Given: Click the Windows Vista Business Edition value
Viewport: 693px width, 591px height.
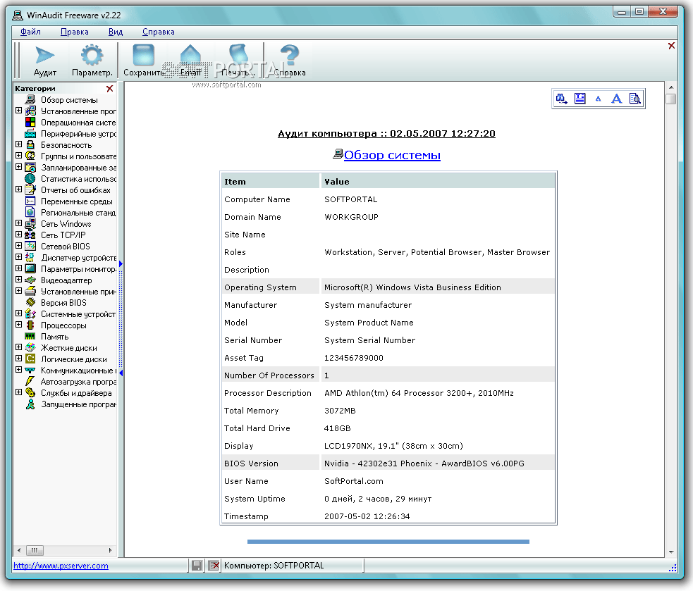Looking at the screenshot, I should point(412,287).
